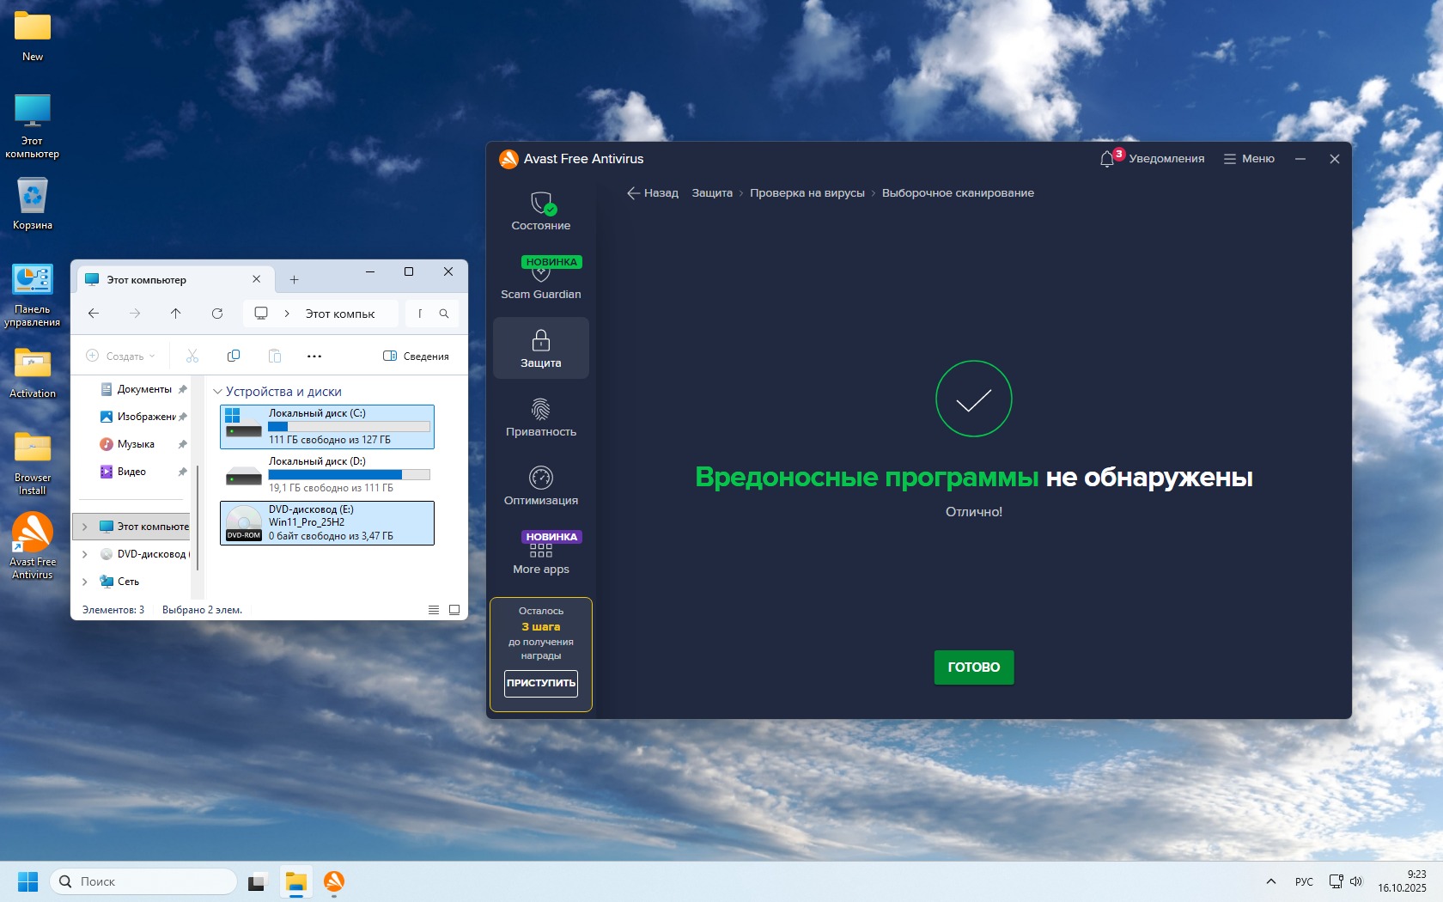The height and width of the screenshot is (902, 1443).
Task: Select the Privacy (Приватность) fingerprint icon
Action: [x=541, y=410]
